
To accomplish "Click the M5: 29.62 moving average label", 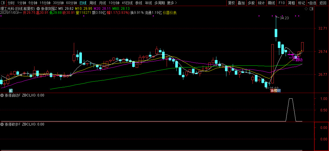I will click(66, 9).
